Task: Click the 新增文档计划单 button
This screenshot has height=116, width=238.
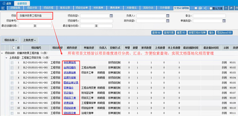Action: coord(197,33)
